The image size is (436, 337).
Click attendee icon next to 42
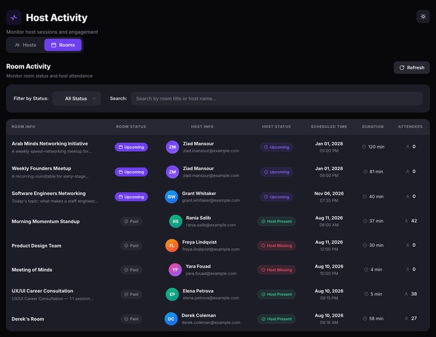click(406, 221)
